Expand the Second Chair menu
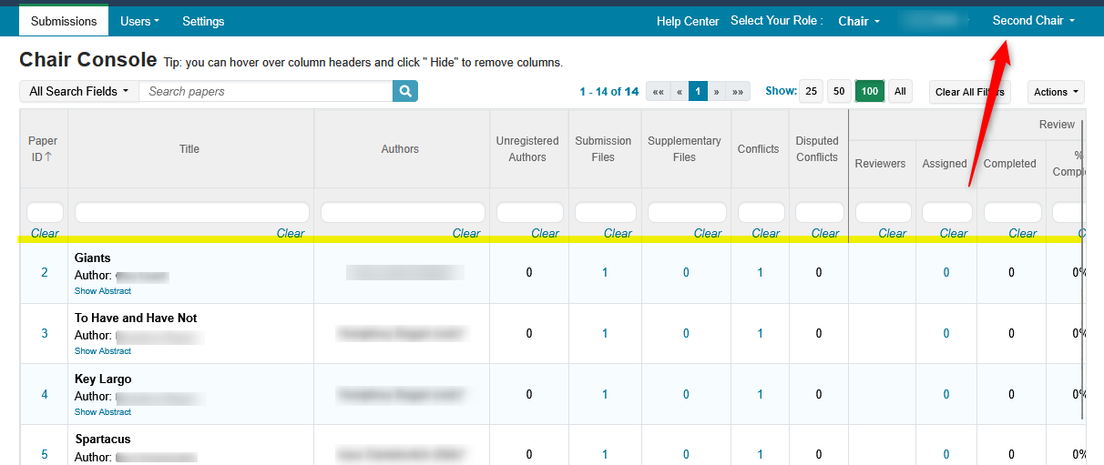The width and height of the screenshot is (1104, 465). (1033, 21)
